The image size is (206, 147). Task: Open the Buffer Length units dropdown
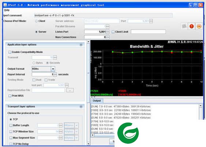point(76,126)
